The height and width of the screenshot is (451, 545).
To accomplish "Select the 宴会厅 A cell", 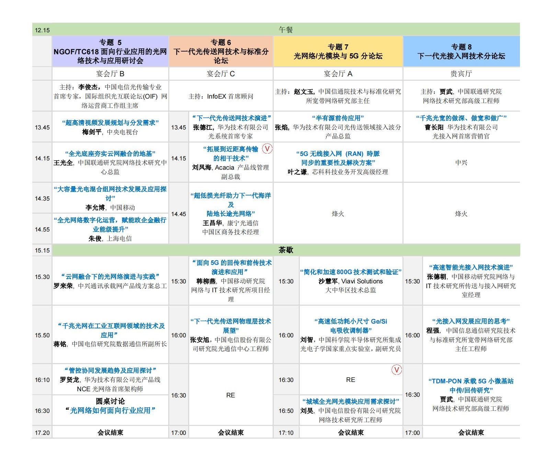I will point(338,74).
